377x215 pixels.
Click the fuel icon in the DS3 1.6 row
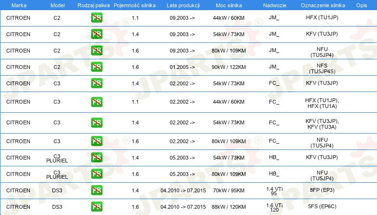tap(96, 207)
